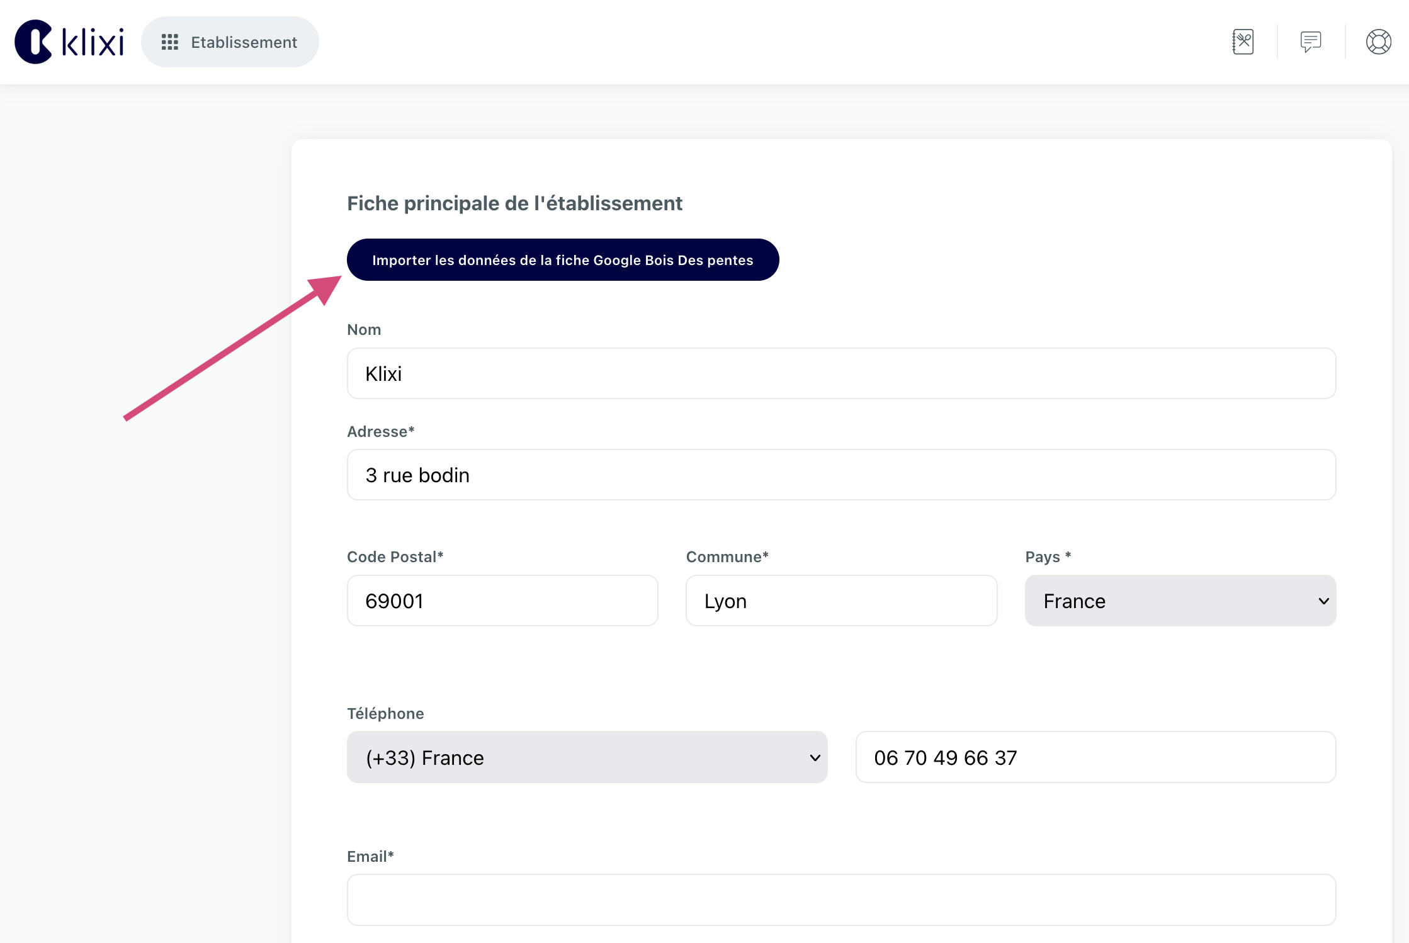Open the restaurant menu notebook icon
This screenshot has width=1409, height=943.
coord(1243,42)
